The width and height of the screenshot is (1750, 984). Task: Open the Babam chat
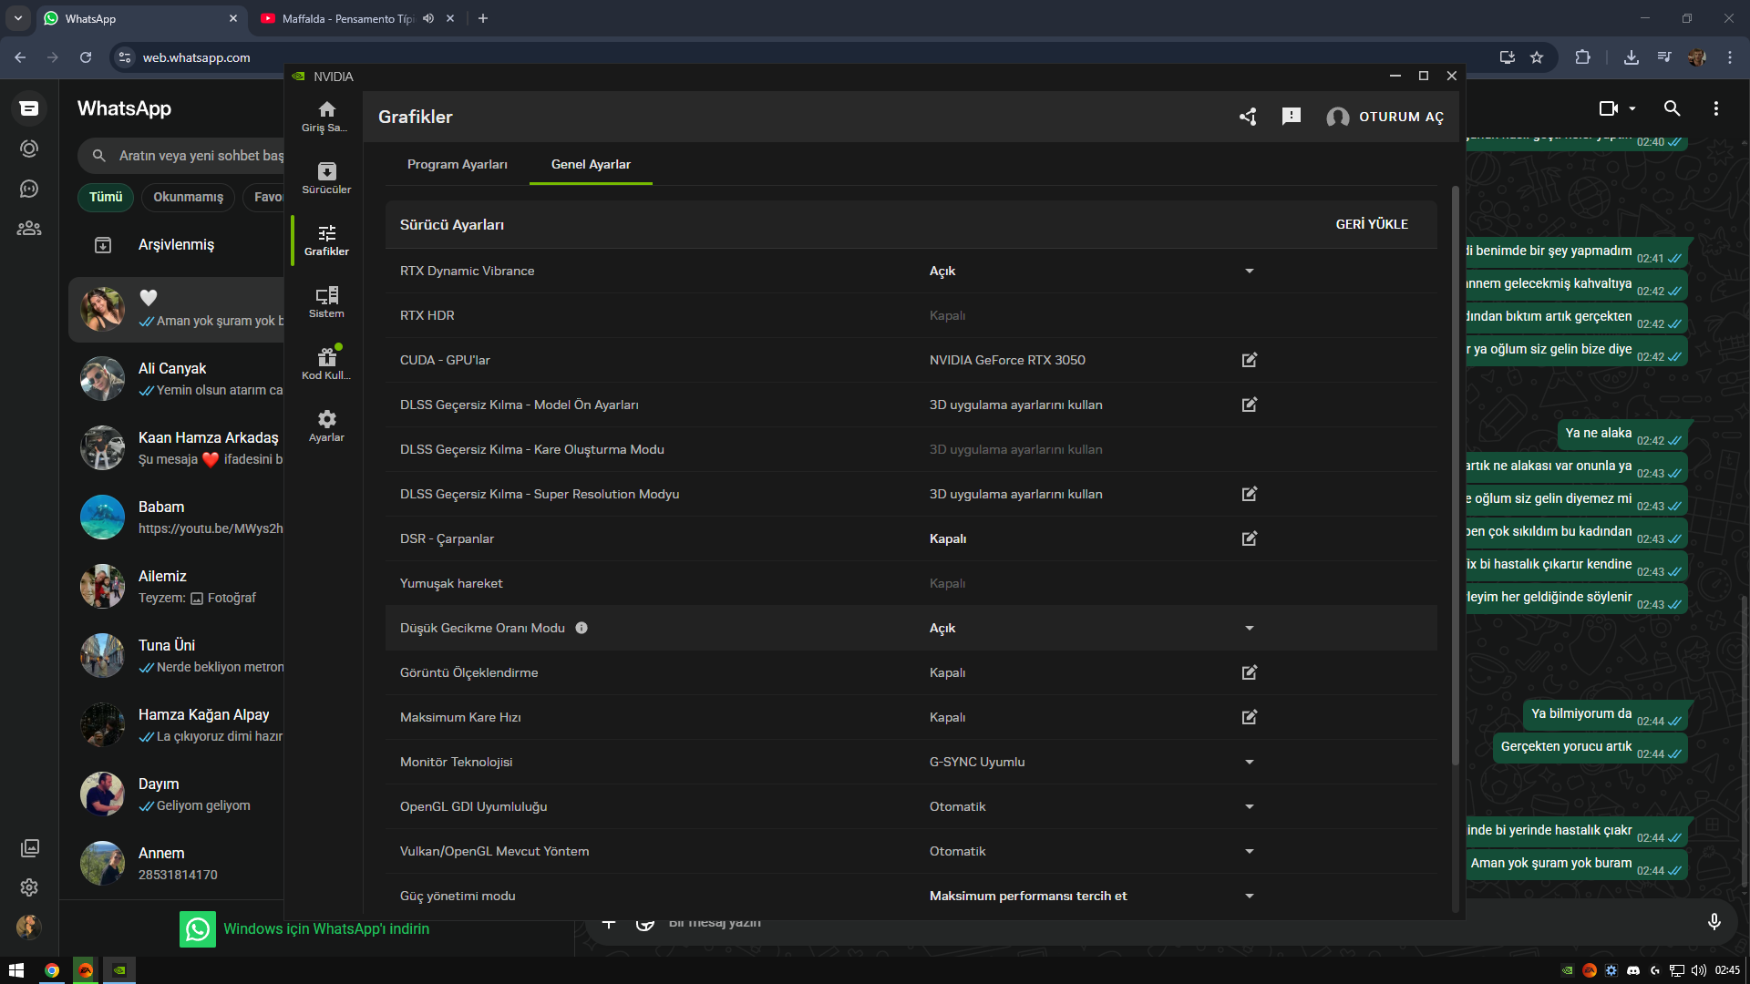177,518
